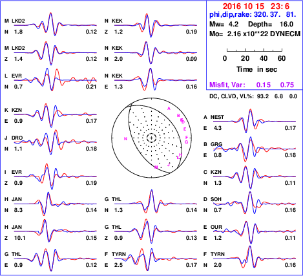Click station marker J on beachball

point(169,165)
